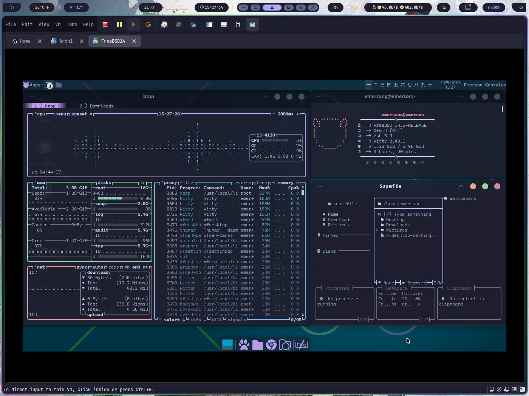
Task: Open the file manager folder dock icon
Action: (258, 345)
